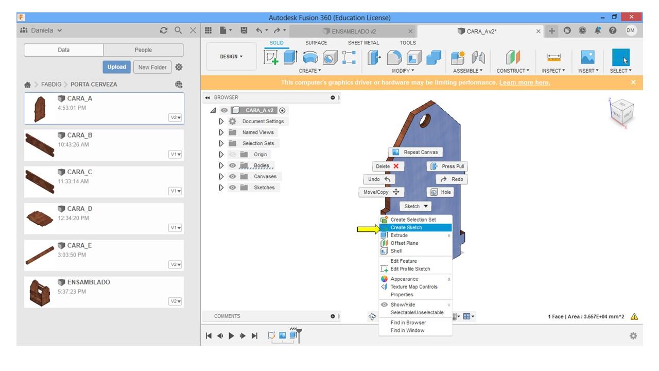Select the Revolve tool in the toolbar

310,57
